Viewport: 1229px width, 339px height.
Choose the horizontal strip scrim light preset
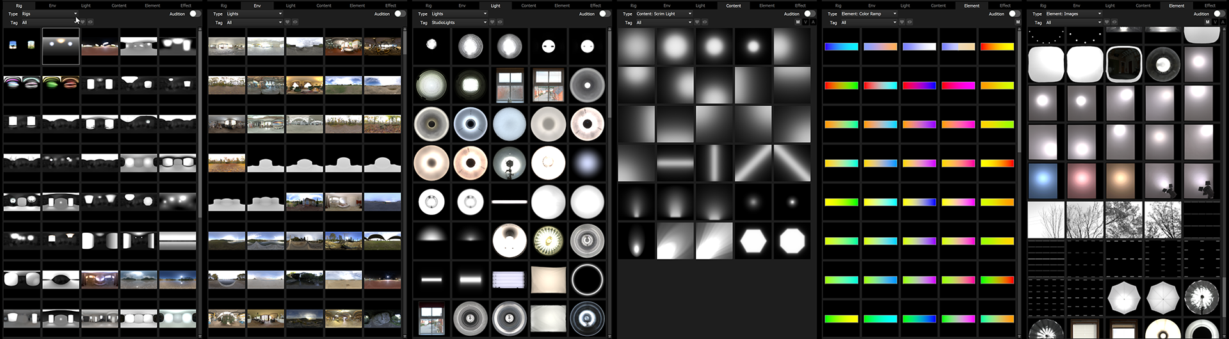675,163
